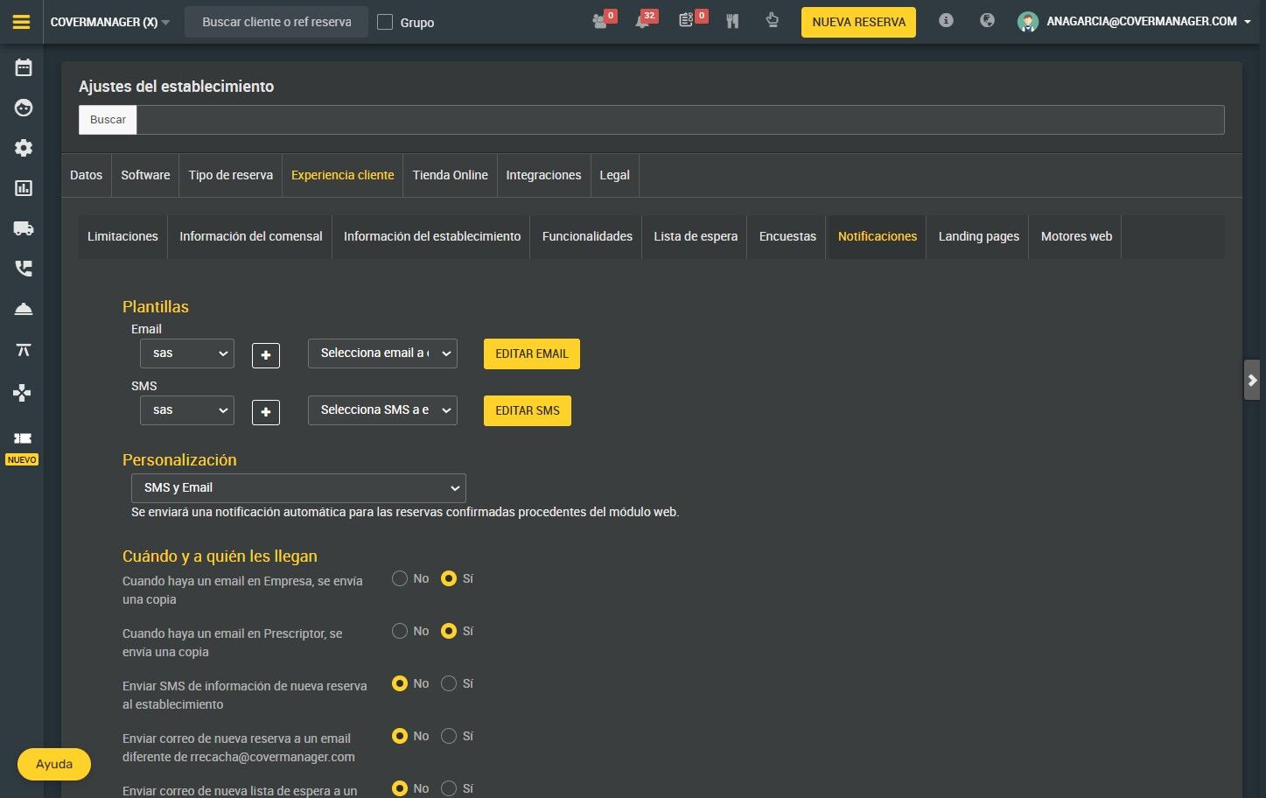Toggle the Grupo checkbox
Viewport: 1266px width, 798px height.
point(385,22)
